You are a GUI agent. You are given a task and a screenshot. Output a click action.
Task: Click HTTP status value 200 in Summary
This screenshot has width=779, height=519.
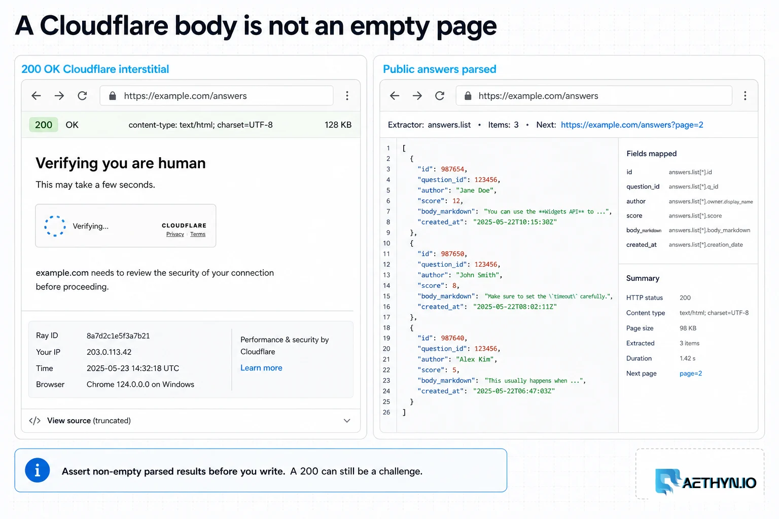click(x=685, y=298)
